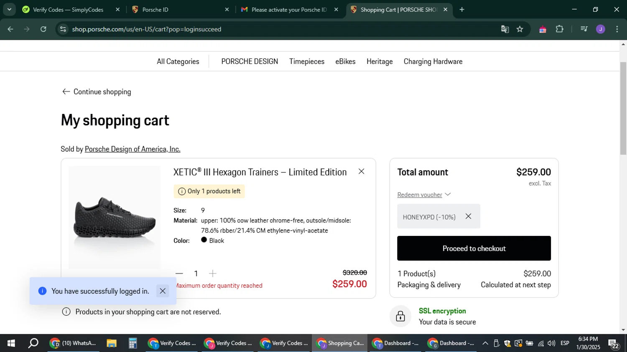Open notification center icon

tap(614, 344)
